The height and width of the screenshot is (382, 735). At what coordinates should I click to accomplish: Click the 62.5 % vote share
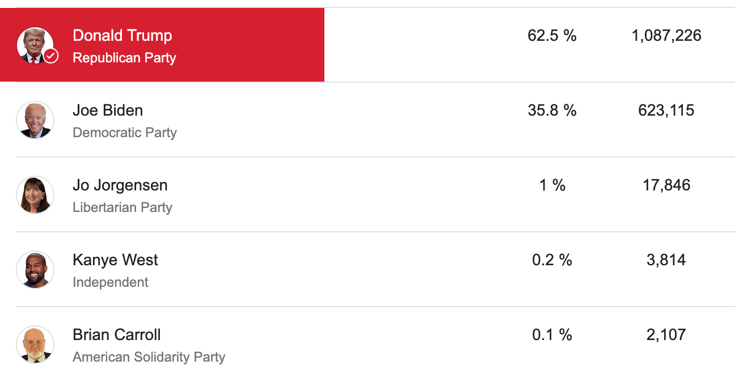tap(552, 36)
